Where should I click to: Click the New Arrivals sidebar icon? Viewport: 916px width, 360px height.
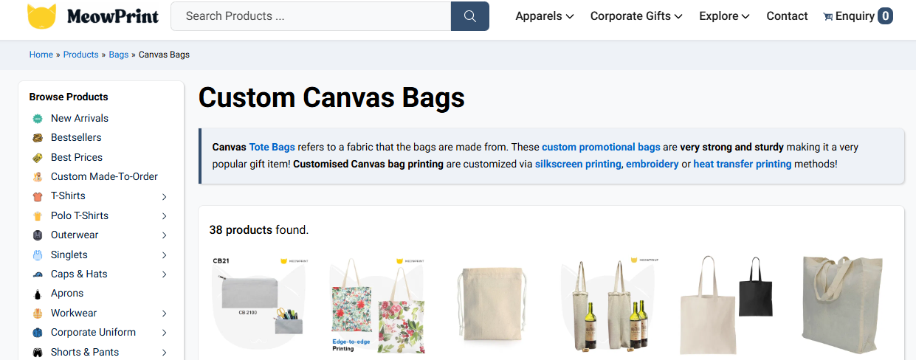[x=38, y=119]
